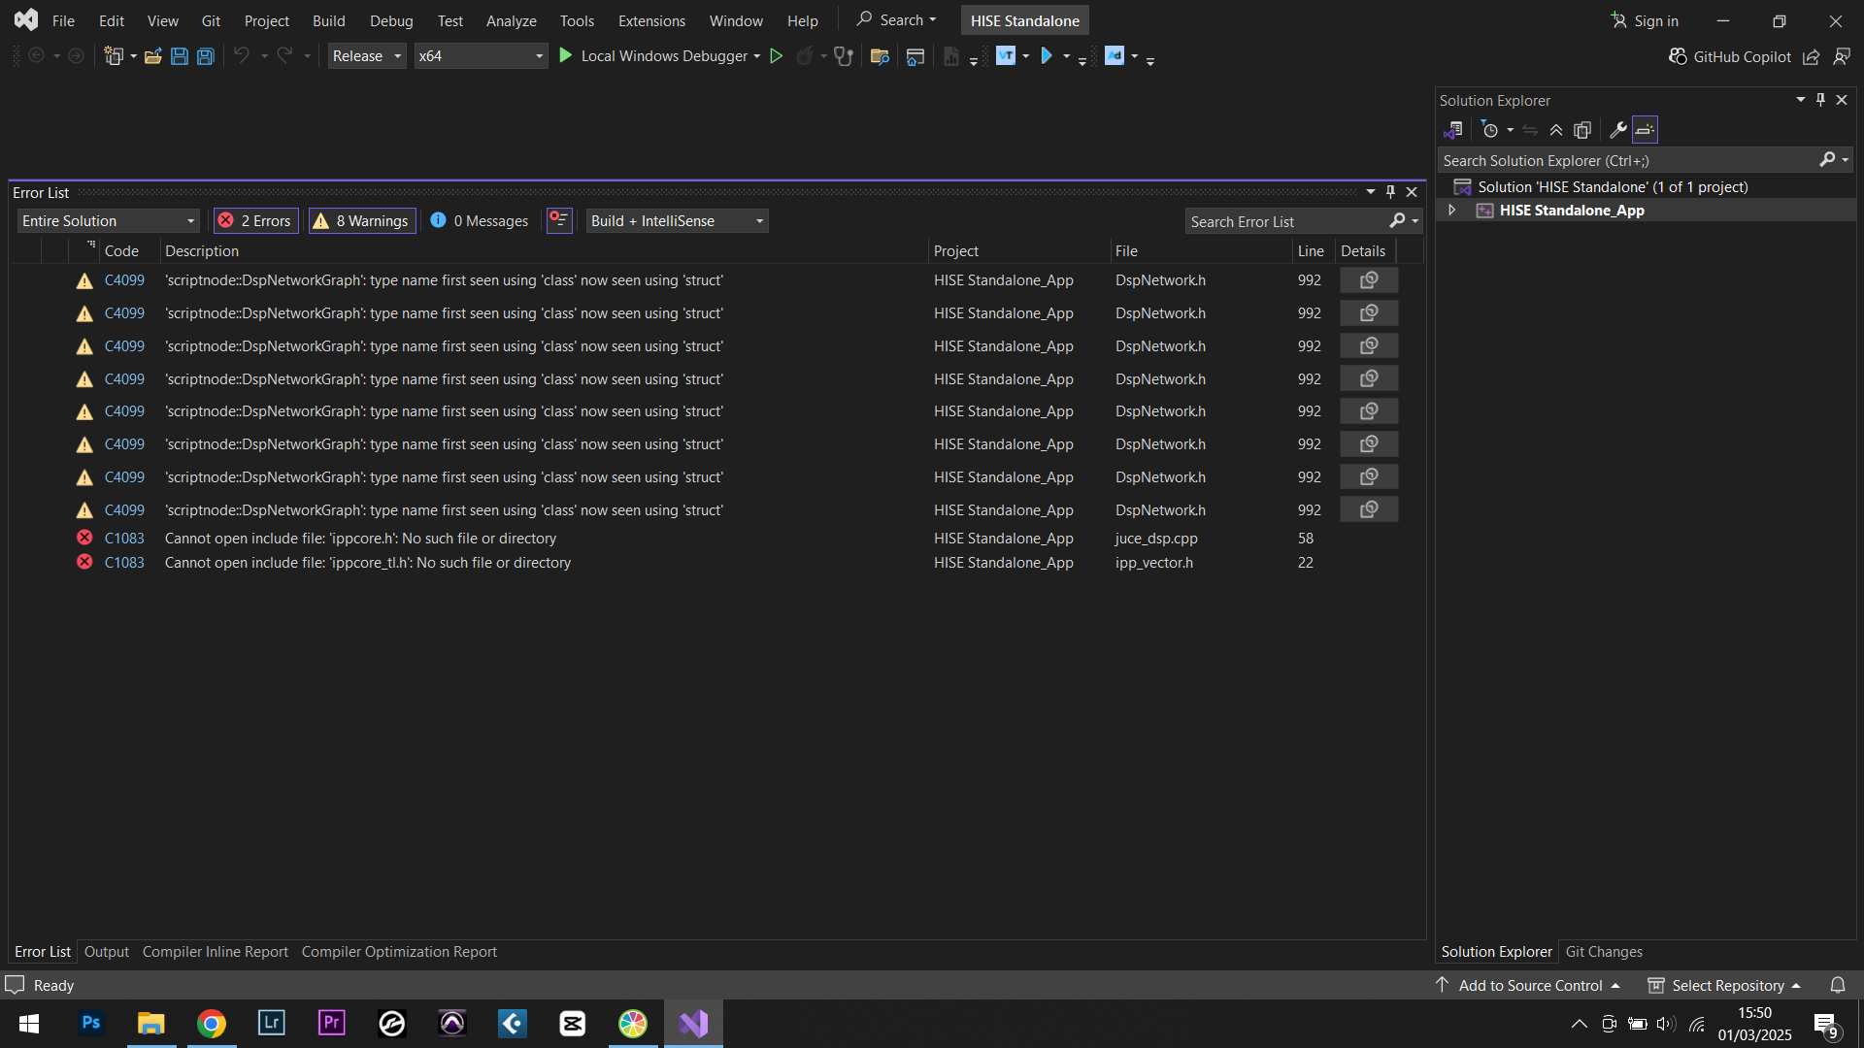Click the top Search box in title bar
Image resolution: width=1864 pixels, height=1048 pixels.
coord(896,20)
